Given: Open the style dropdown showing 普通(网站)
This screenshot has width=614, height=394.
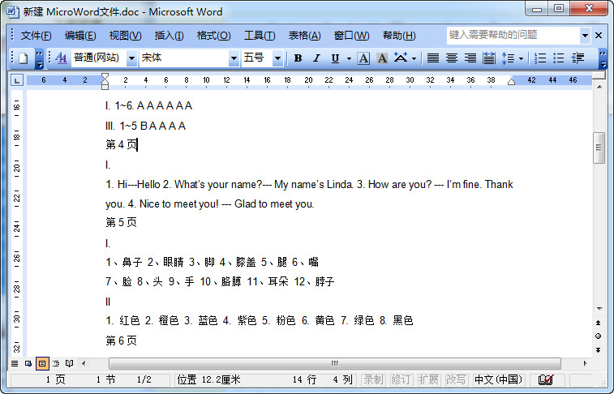Looking at the screenshot, I should point(132,58).
